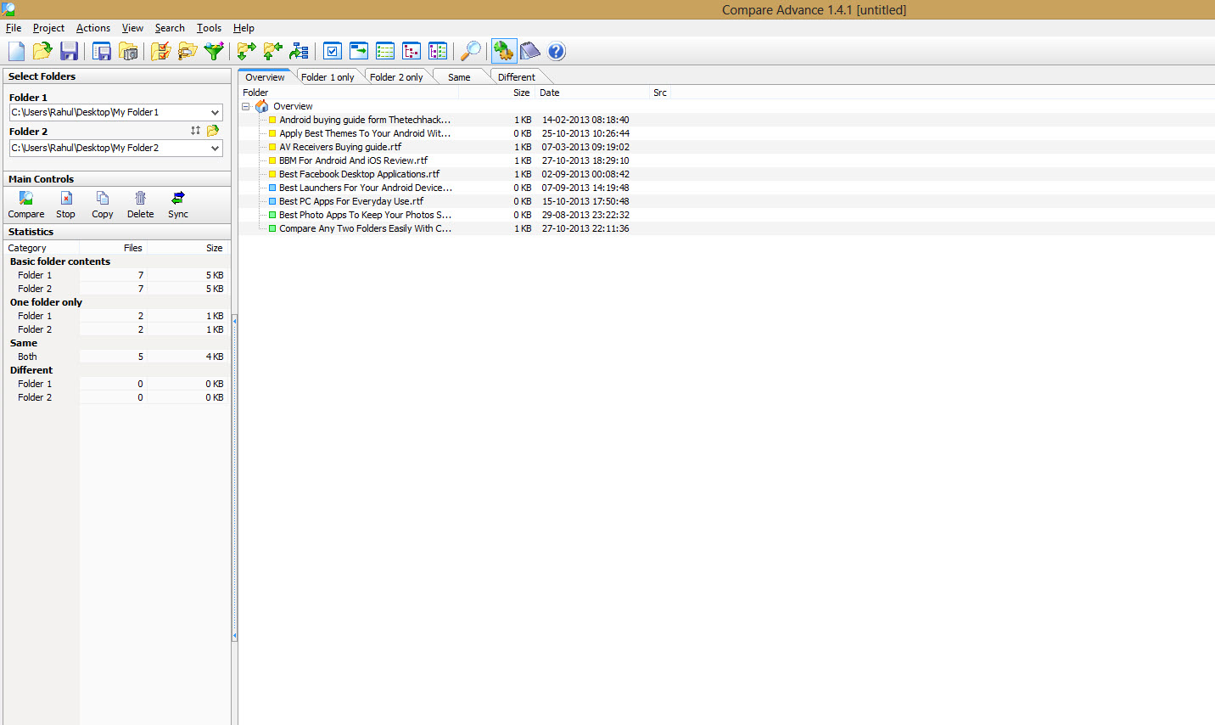Click the window with green arrow icon
1215x725 pixels.
tap(359, 51)
